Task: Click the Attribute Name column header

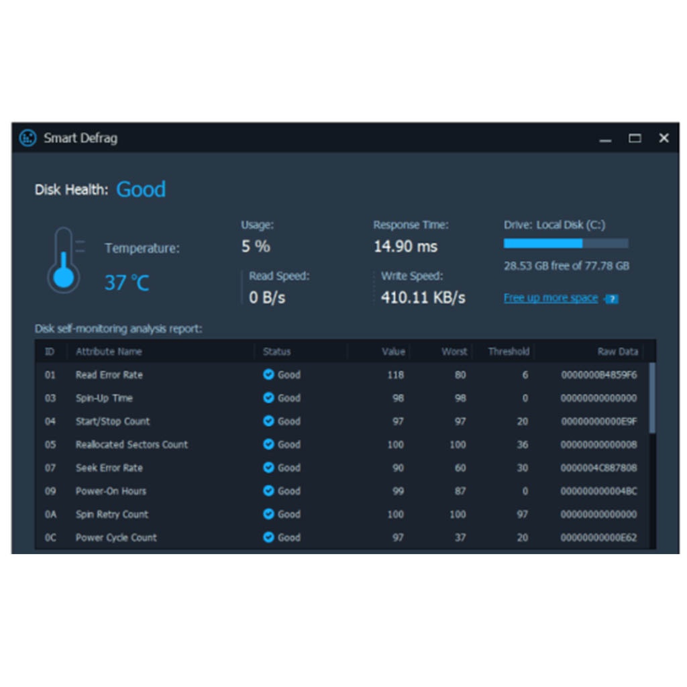Action: tap(109, 352)
